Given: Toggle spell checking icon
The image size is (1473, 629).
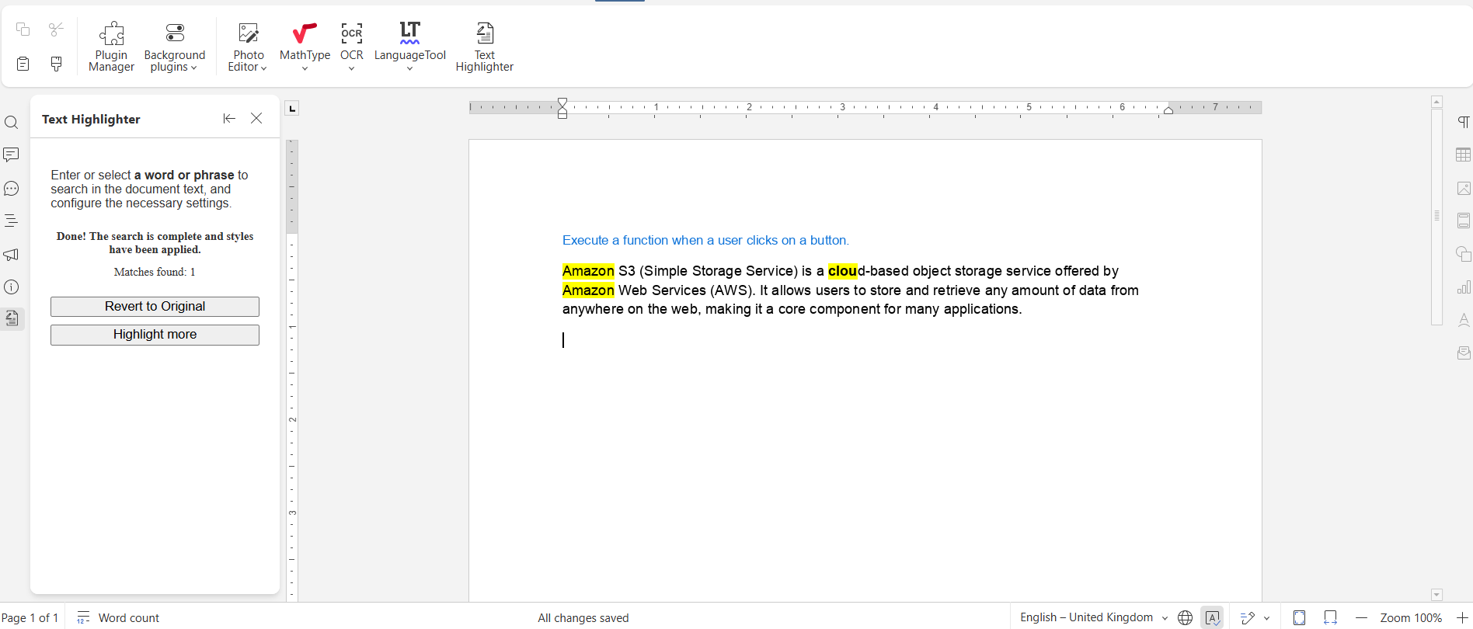Looking at the screenshot, I should click(x=1212, y=618).
